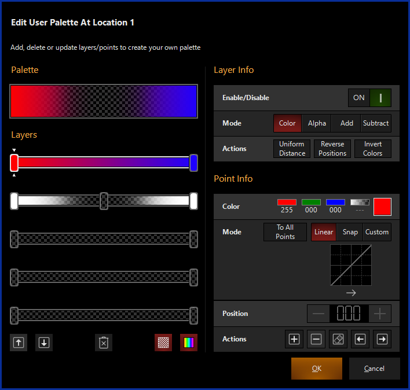Increase Position with the plus stepper
Viewport: 410px width, 390px height.
point(380,314)
